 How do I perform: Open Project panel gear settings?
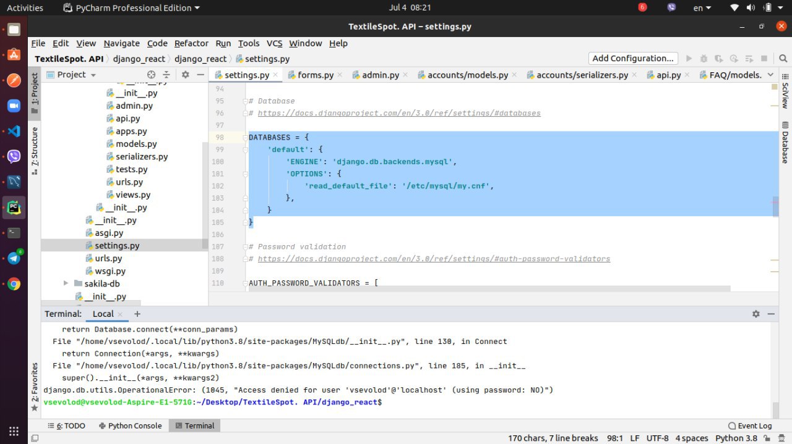(185, 75)
